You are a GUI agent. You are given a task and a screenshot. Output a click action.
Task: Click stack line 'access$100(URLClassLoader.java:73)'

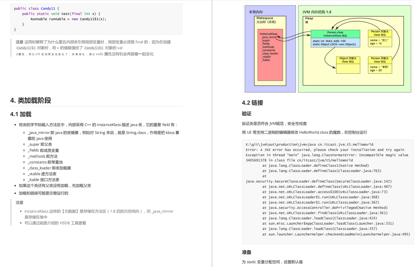pos(325,192)
